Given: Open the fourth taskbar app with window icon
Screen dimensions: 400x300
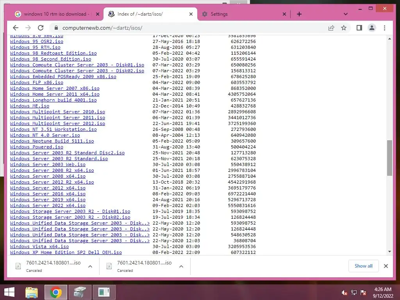Looking at the screenshot, I should click(104, 292).
